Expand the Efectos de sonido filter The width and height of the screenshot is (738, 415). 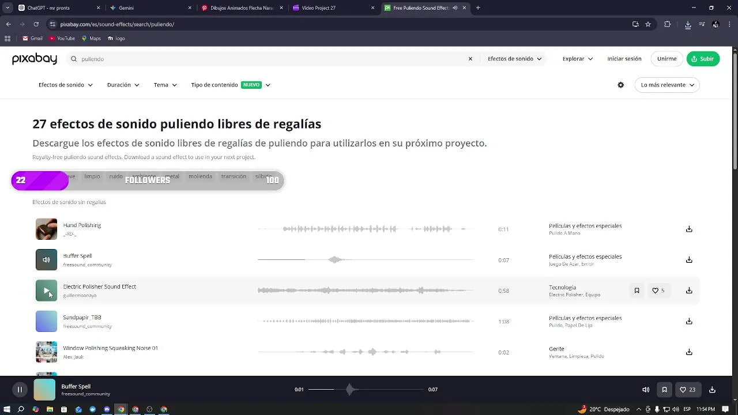coord(66,85)
